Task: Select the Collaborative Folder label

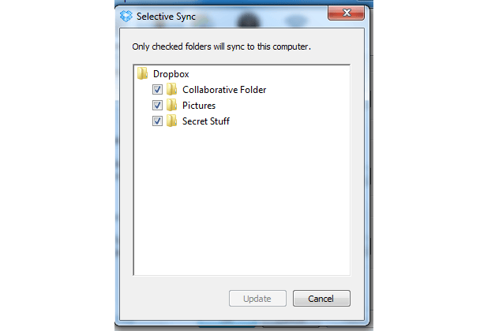Action: click(224, 90)
